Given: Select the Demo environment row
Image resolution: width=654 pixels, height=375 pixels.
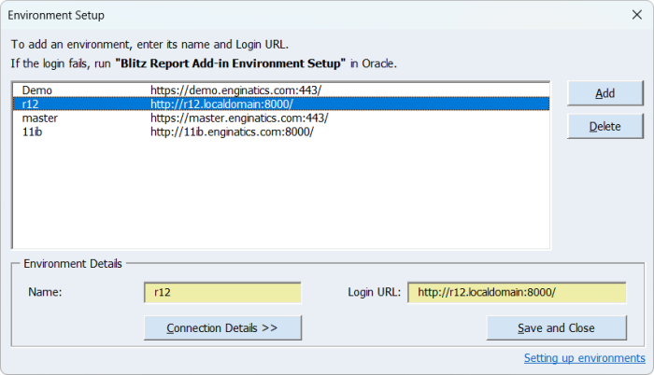Looking at the screenshot, I should point(281,90).
